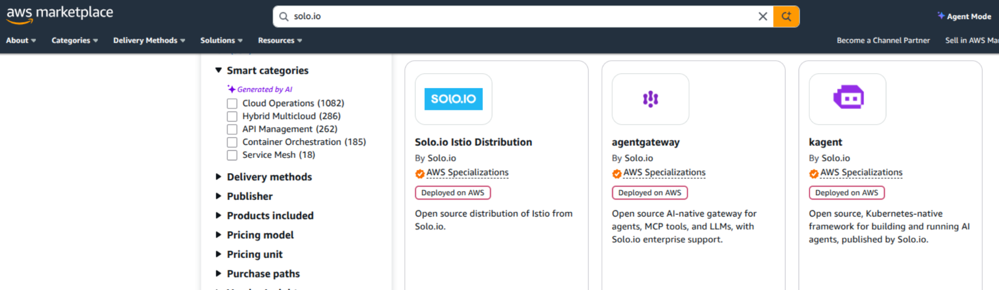999x290 pixels.
Task: Click the Generated by AI label
Action: pos(264,89)
